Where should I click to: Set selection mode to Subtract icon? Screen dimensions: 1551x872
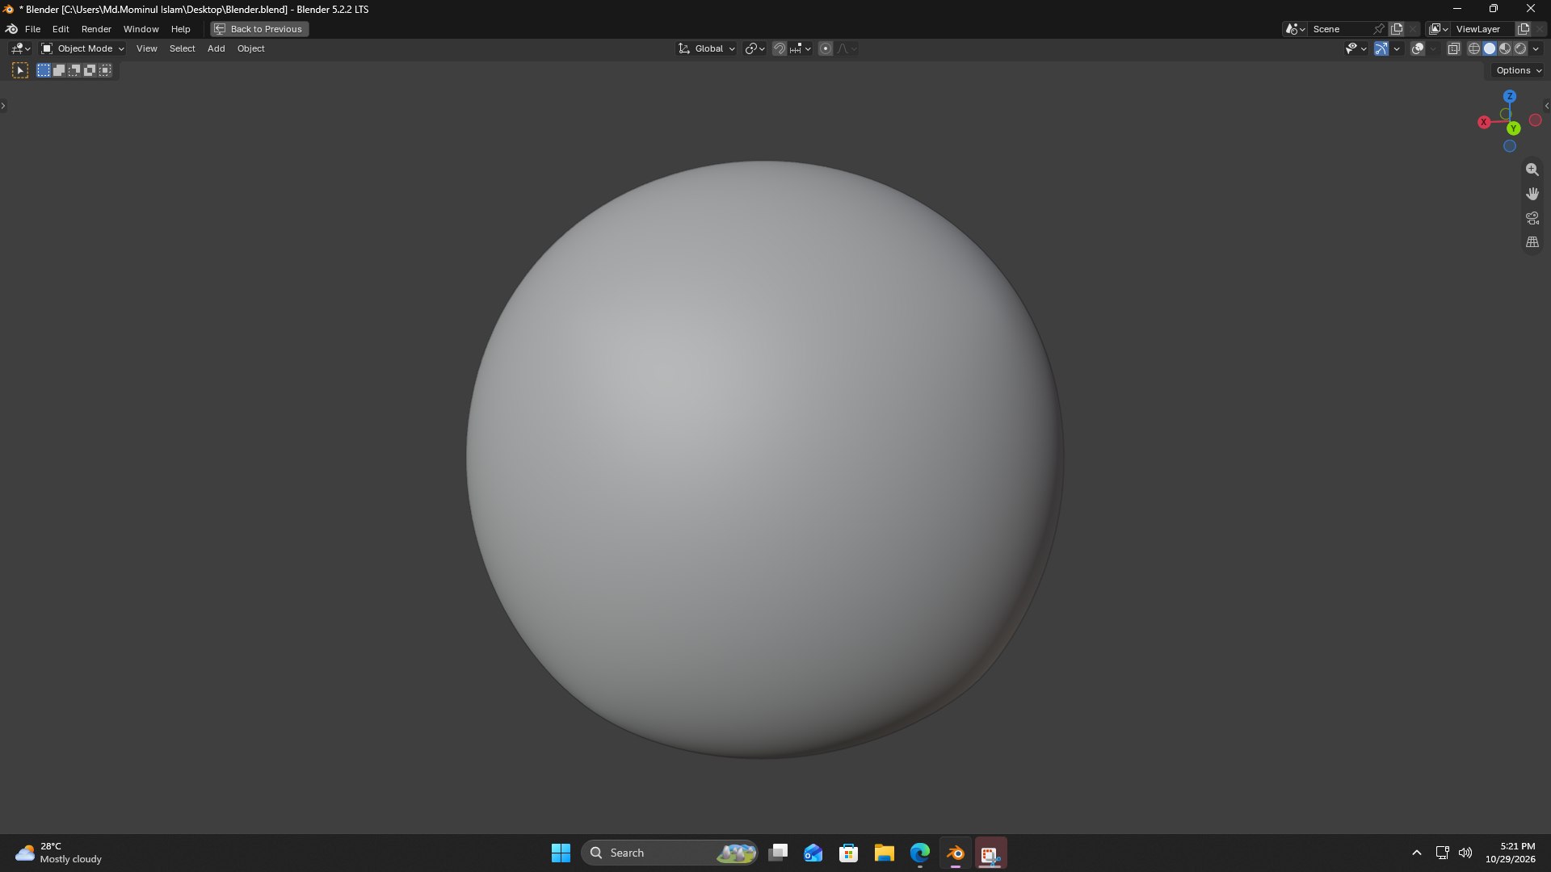pos(74,71)
